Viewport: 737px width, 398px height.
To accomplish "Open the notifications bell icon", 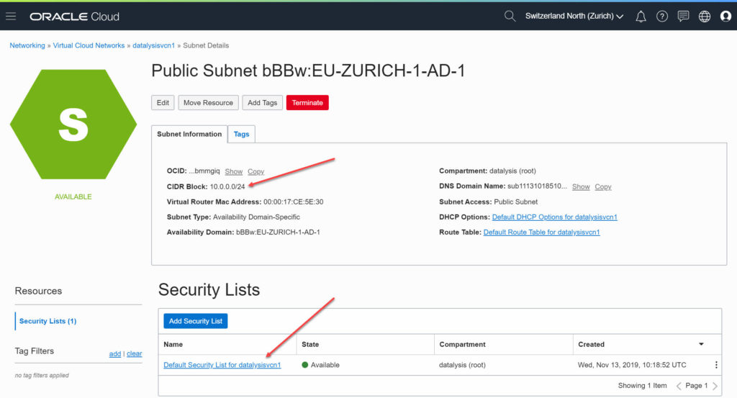I will click(641, 17).
